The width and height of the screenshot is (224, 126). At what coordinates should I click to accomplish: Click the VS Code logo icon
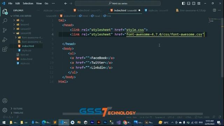[3, 3]
